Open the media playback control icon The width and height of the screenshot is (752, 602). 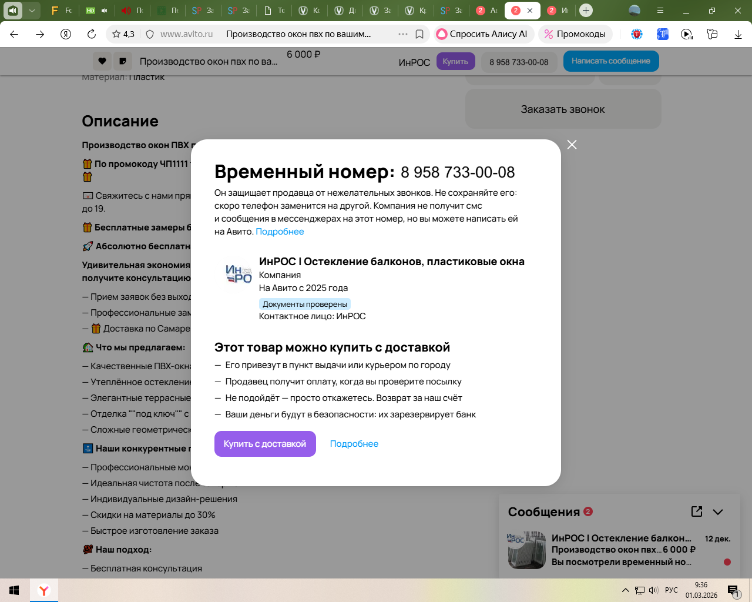click(687, 34)
